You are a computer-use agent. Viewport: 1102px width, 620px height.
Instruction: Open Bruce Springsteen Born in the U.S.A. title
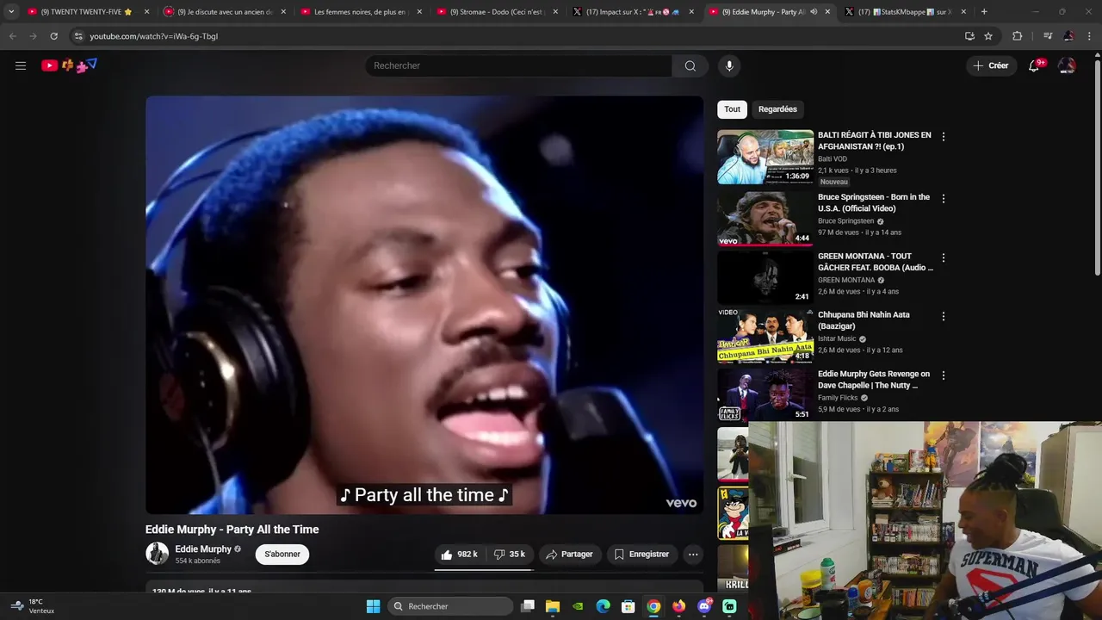pos(874,202)
